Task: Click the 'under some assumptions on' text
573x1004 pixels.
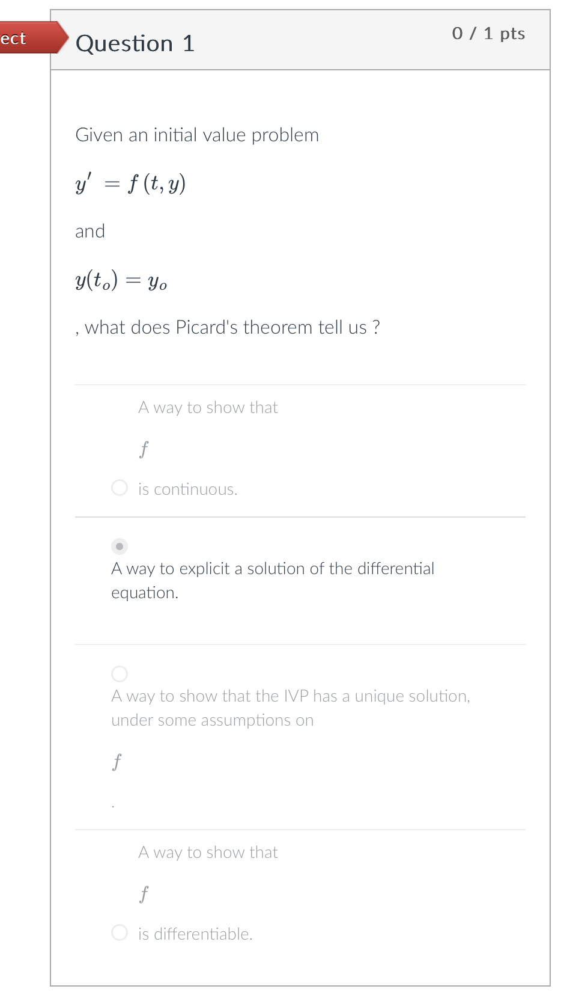Action: click(x=212, y=720)
